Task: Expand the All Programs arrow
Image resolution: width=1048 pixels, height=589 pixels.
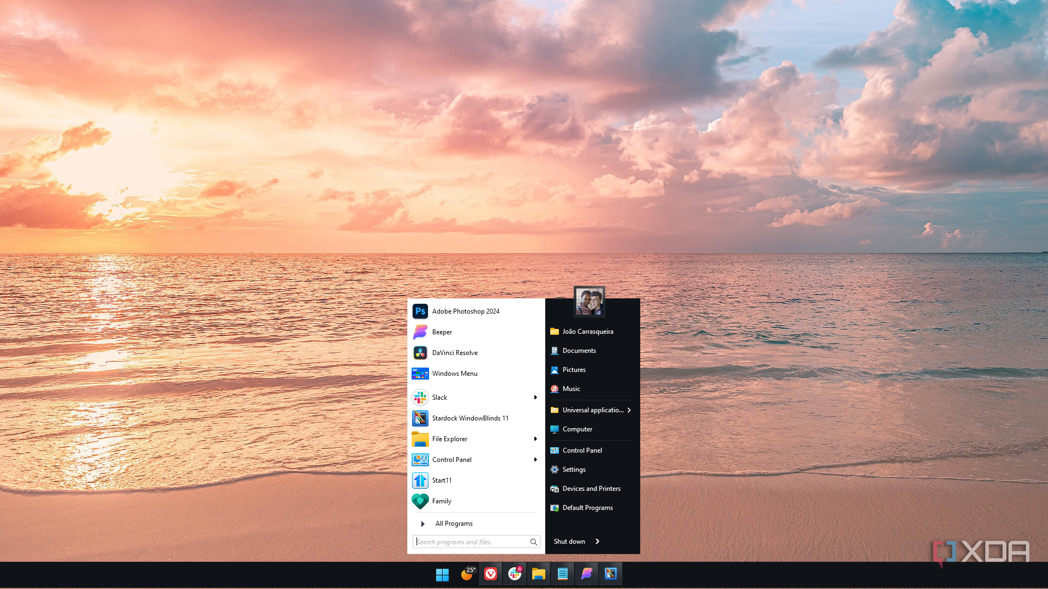Action: [x=422, y=524]
